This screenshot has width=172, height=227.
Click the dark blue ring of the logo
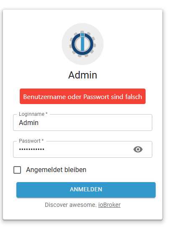[x=74, y=44]
